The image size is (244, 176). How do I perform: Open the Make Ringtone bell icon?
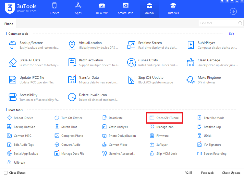(x=191, y=80)
